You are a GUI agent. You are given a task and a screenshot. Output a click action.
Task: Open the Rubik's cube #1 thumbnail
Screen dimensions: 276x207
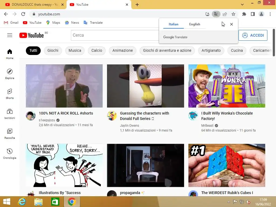[227, 165]
